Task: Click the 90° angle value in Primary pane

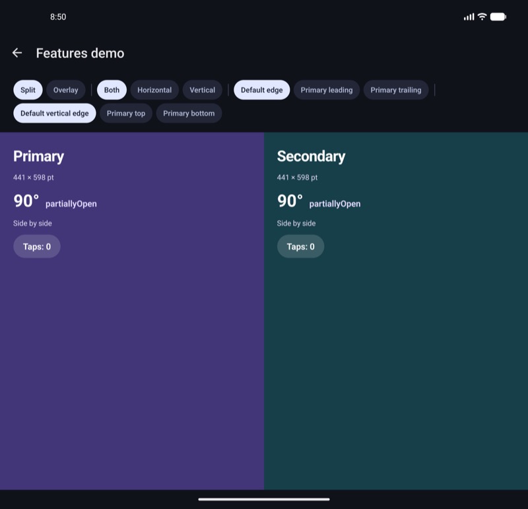Action: (26, 201)
